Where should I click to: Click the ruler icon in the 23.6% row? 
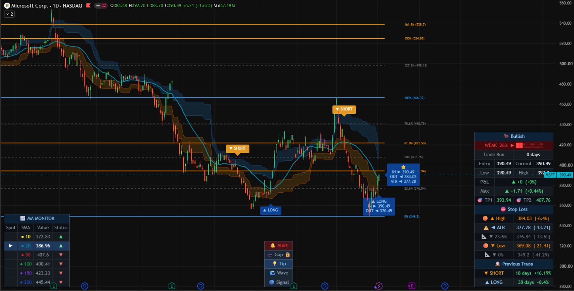click(x=484, y=237)
